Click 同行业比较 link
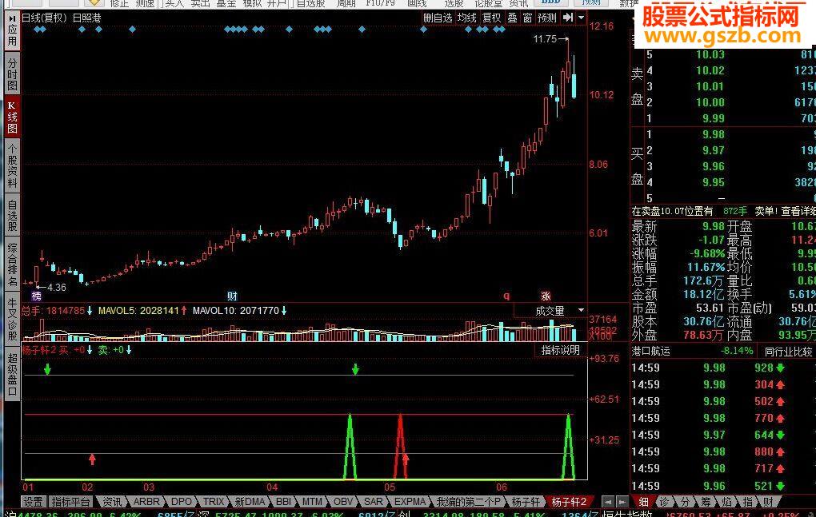The height and width of the screenshot is (517, 816). 788,352
